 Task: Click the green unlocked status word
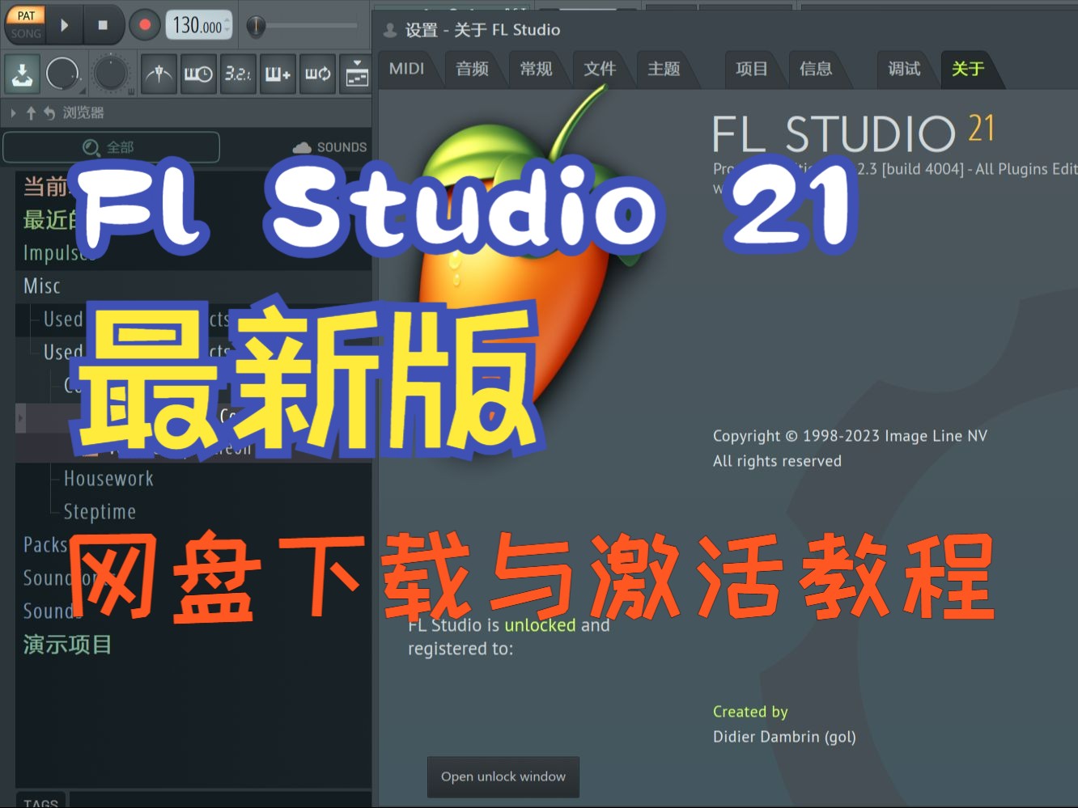540,625
